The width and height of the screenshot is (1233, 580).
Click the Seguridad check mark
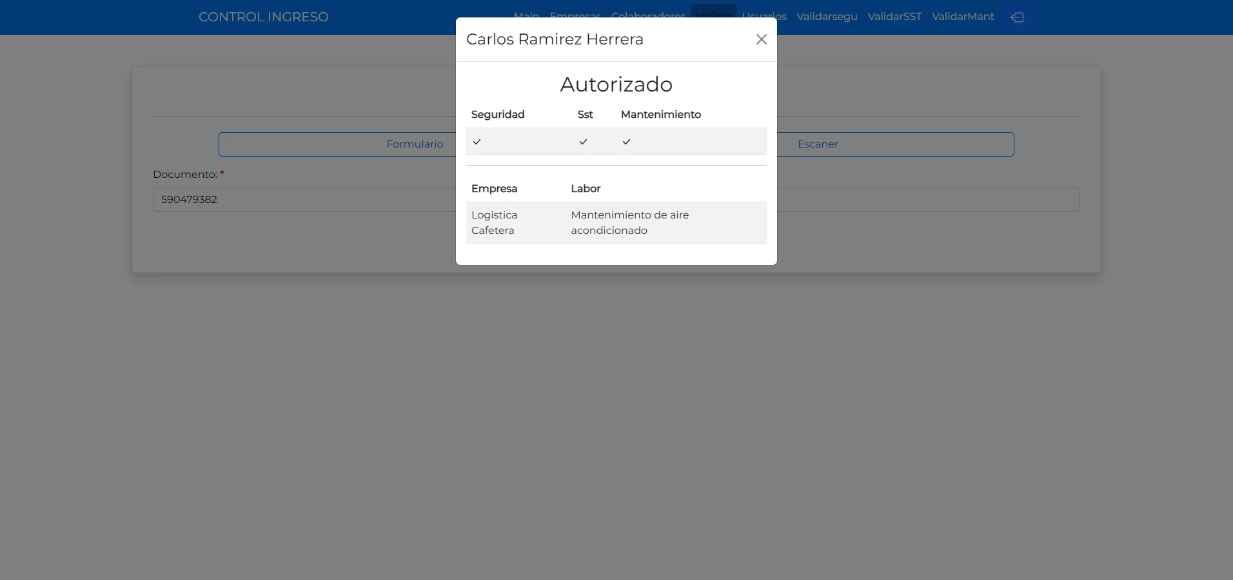tap(477, 142)
